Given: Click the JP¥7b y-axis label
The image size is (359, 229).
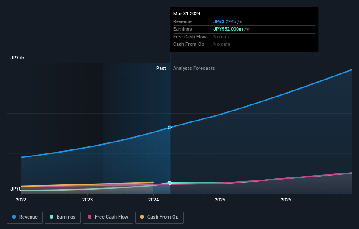Looking at the screenshot, I should 17,58.
